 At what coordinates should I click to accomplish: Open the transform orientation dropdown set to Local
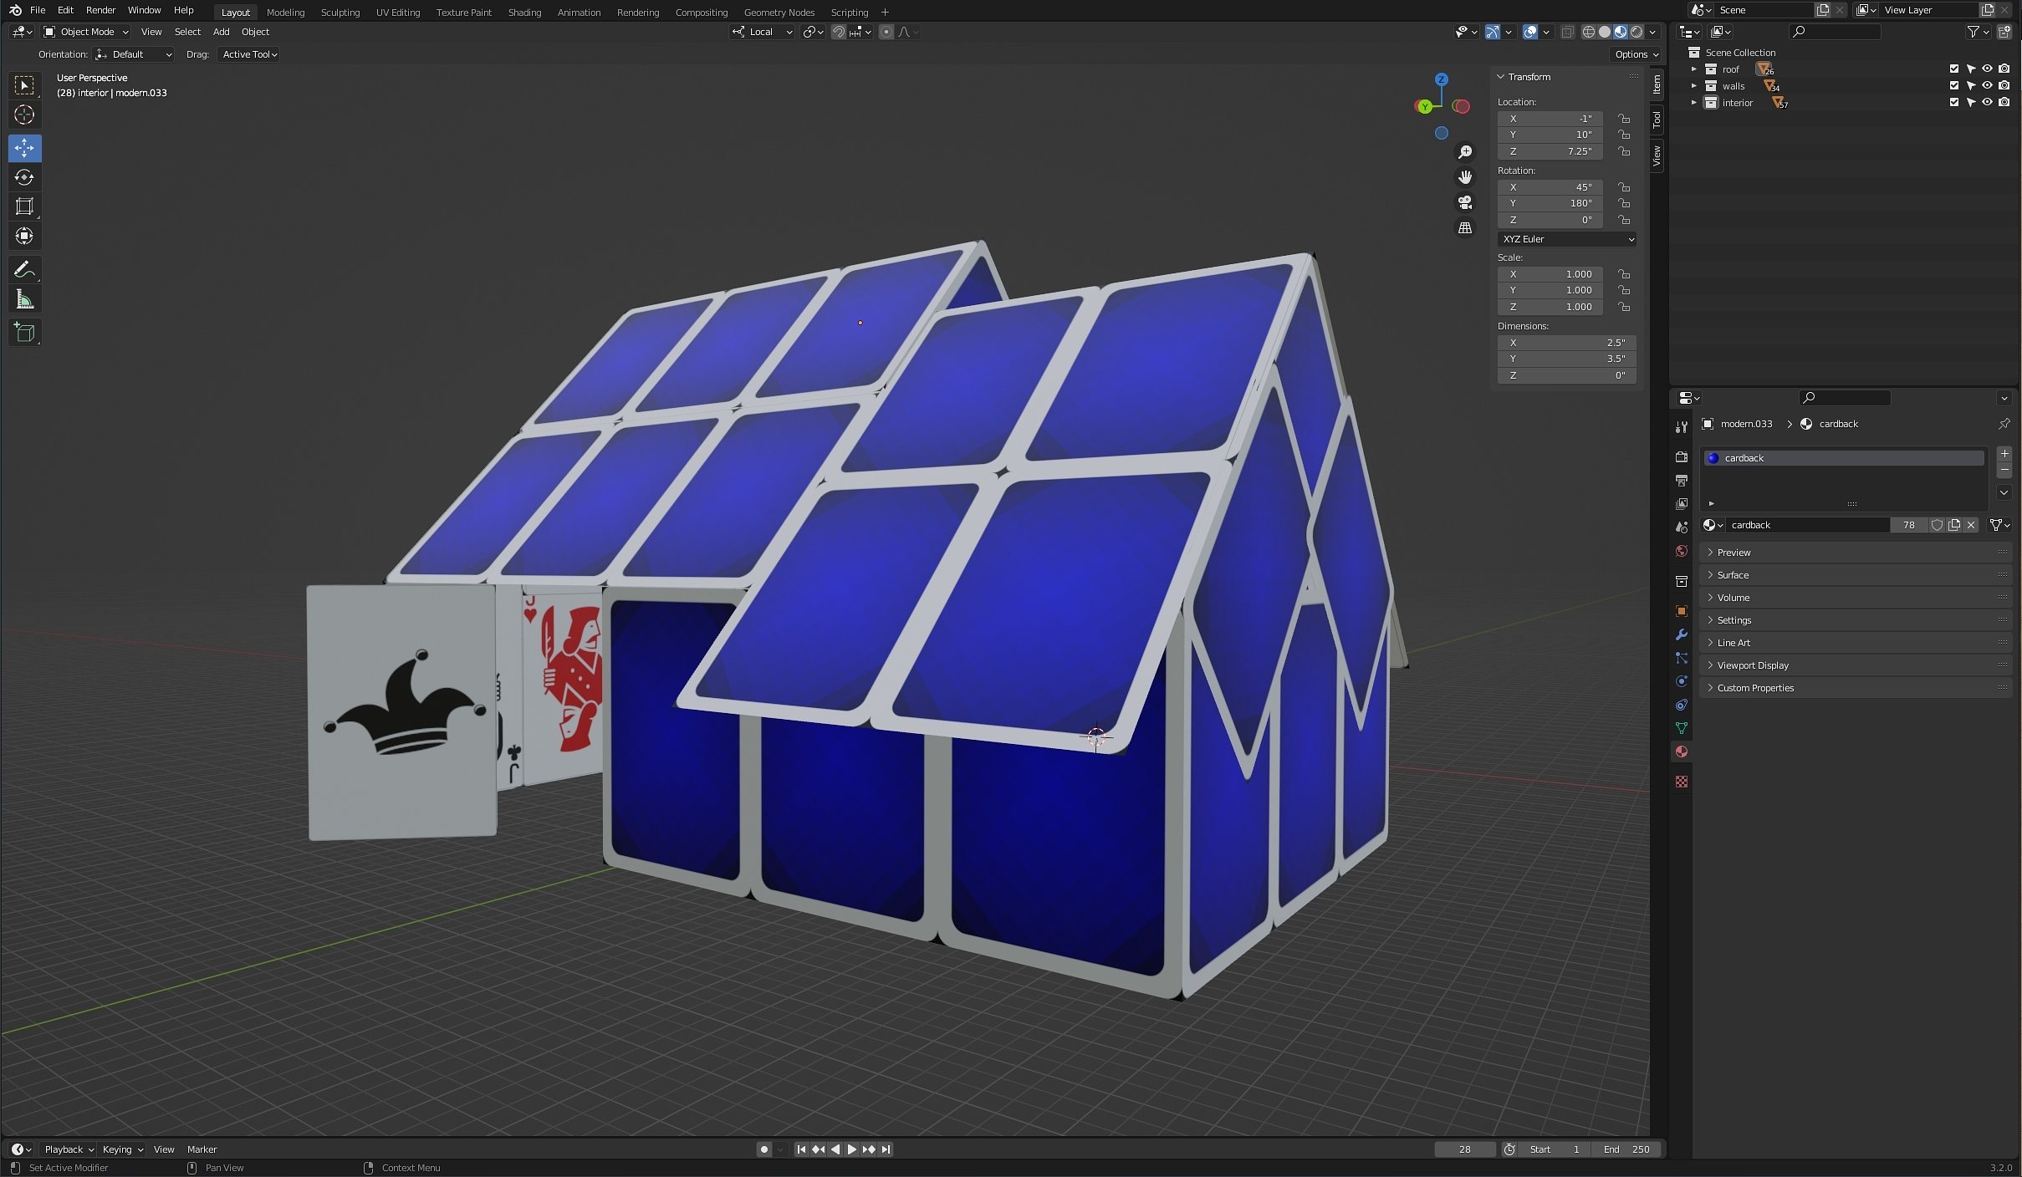tap(761, 32)
